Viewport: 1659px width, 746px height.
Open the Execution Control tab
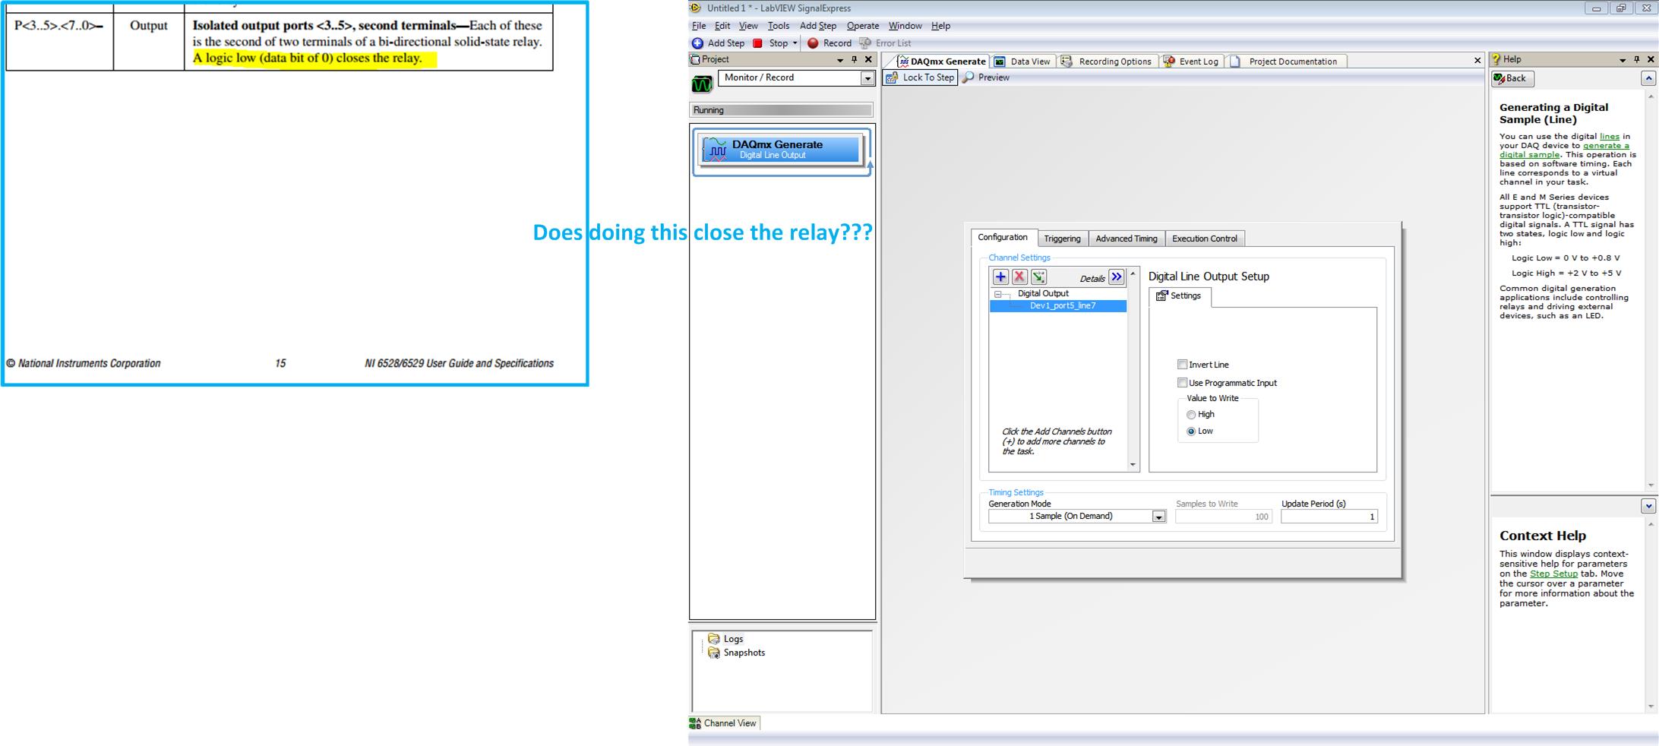click(x=1204, y=239)
